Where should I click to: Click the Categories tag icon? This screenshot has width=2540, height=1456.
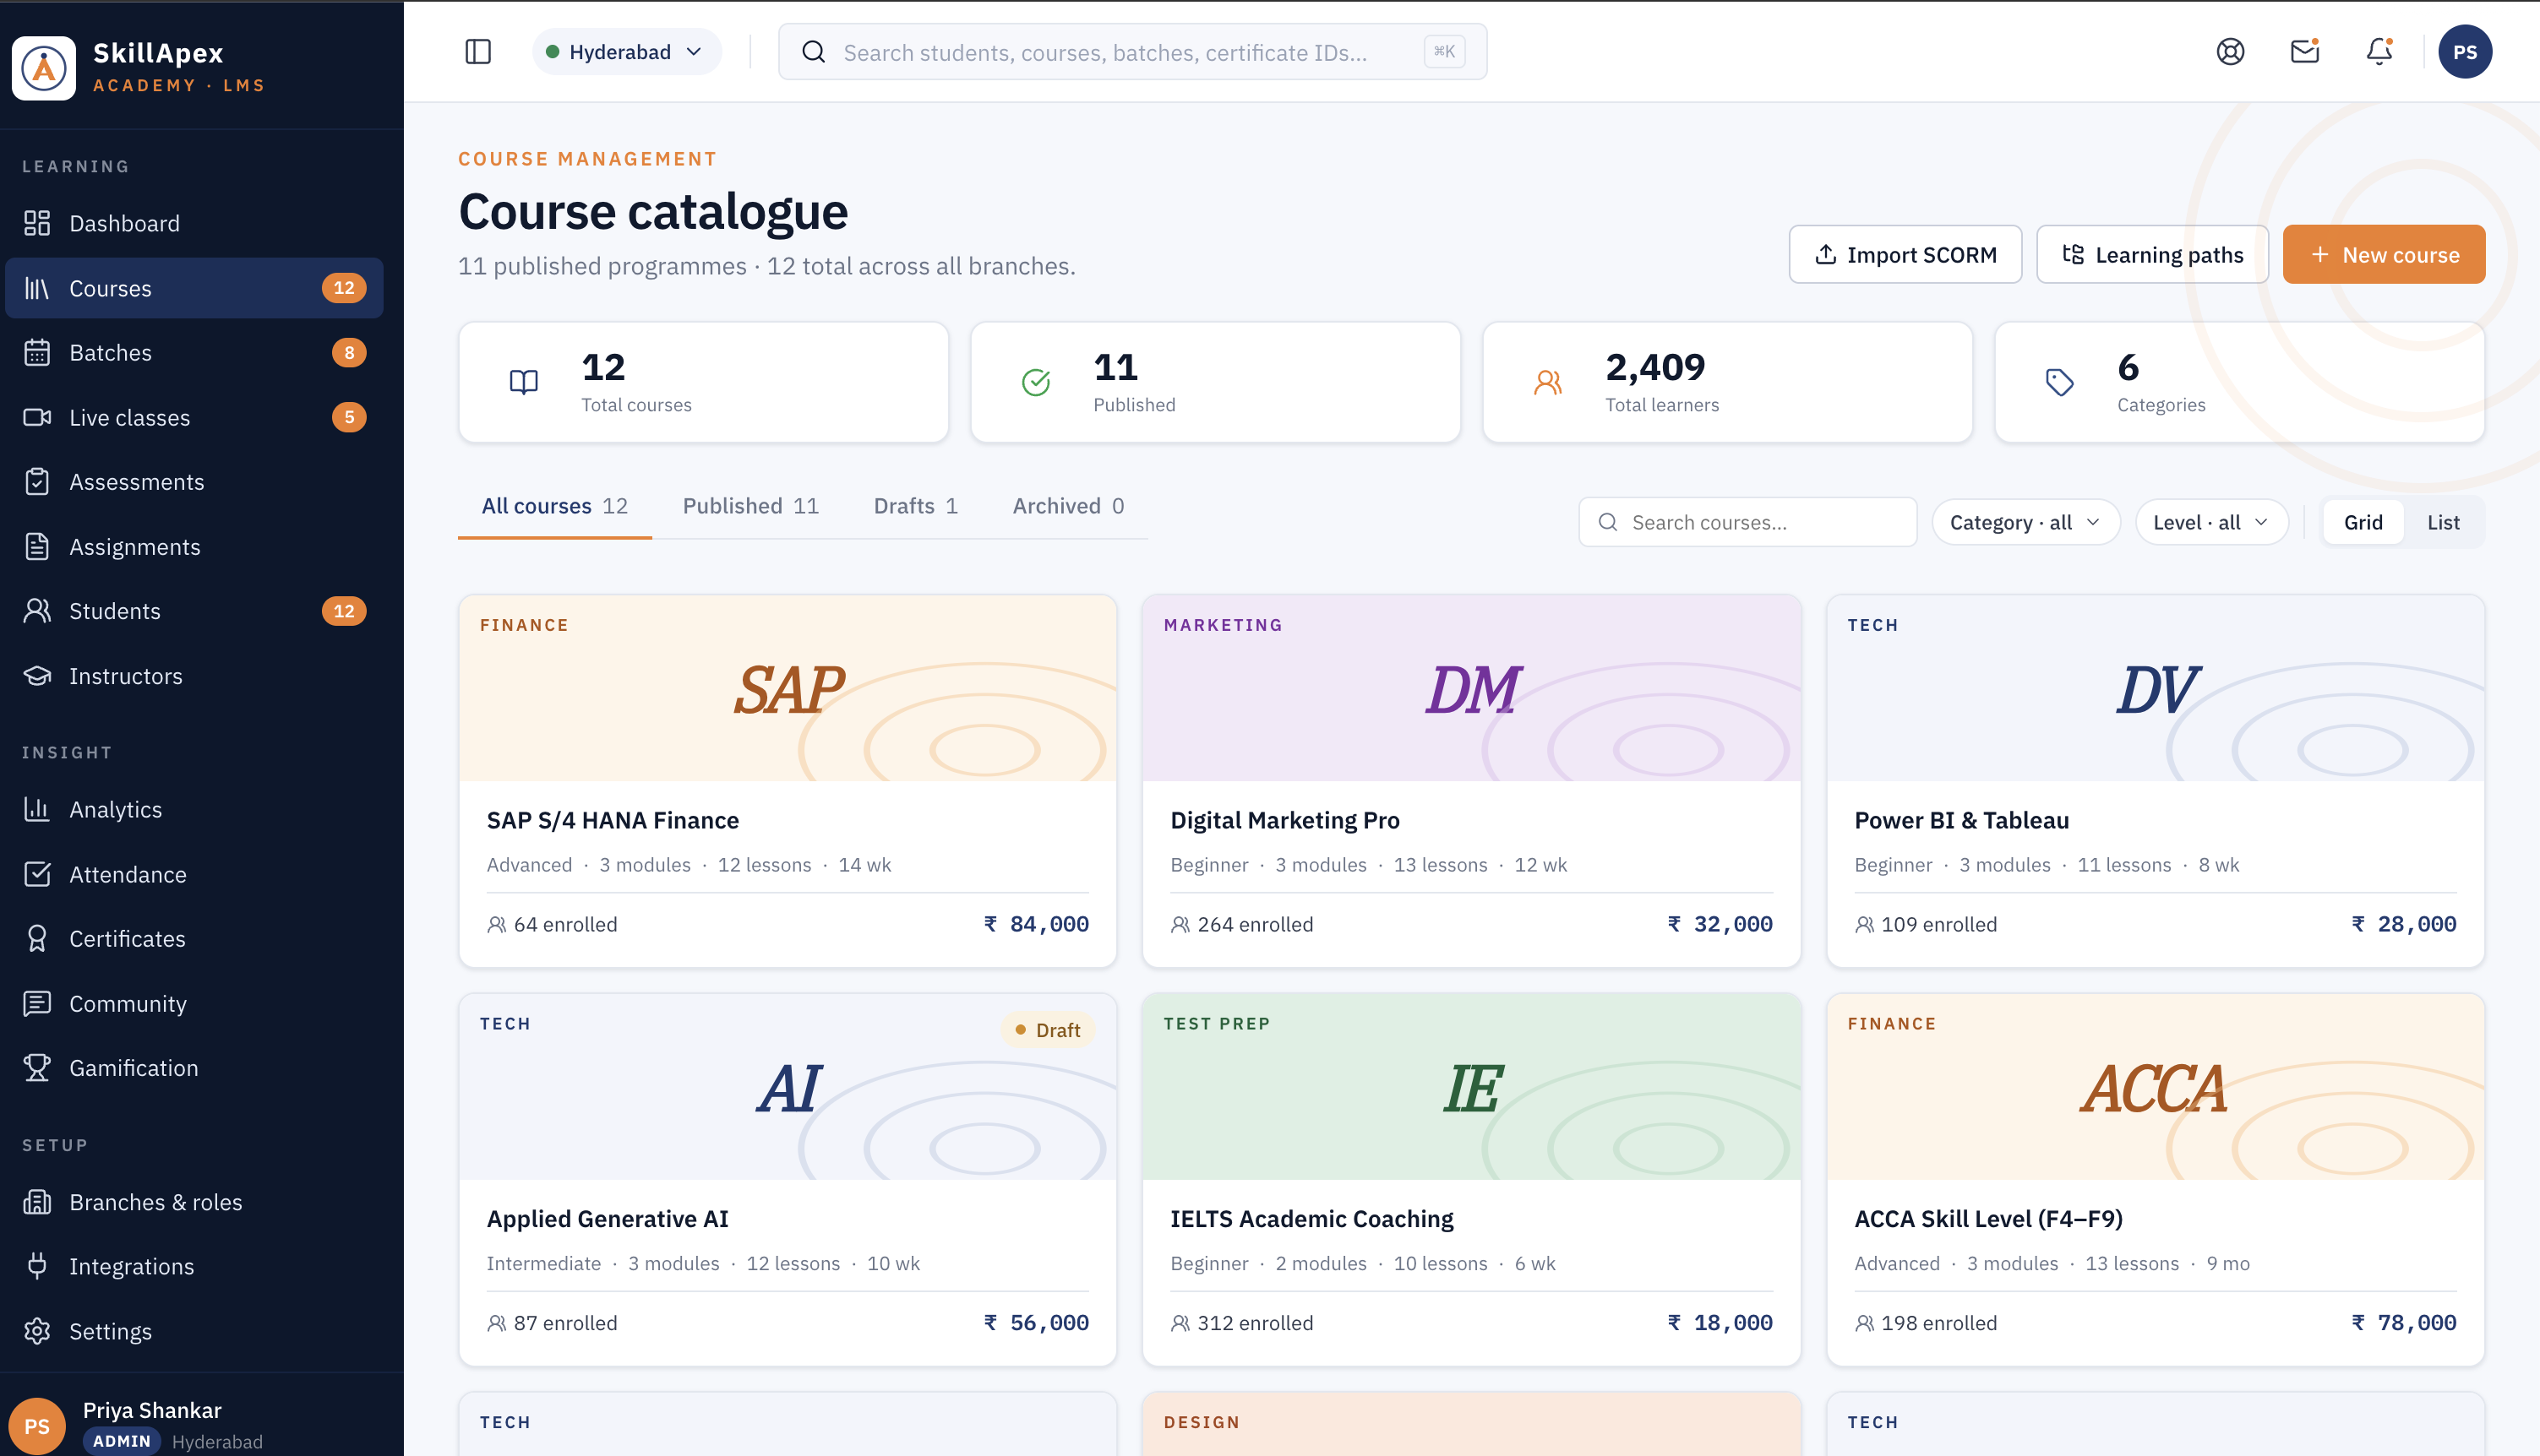pos(2060,382)
